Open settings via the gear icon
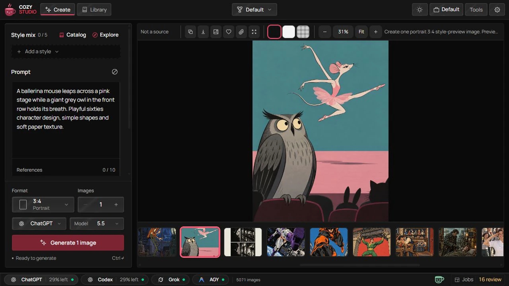The height and width of the screenshot is (286, 509). click(497, 10)
